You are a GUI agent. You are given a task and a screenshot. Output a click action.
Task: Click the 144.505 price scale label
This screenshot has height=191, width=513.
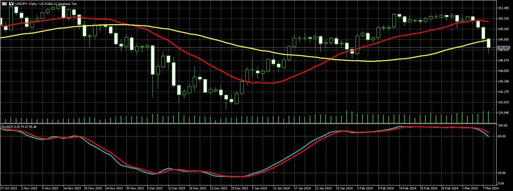503,71
